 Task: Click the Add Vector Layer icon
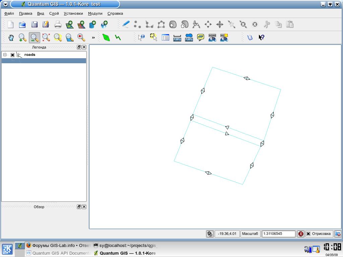70,24
